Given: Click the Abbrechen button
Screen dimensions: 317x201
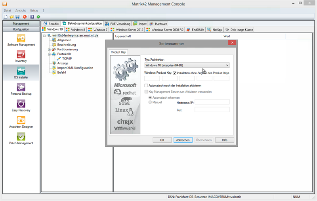Looking at the screenshot, I should click(x=183, y=140).
